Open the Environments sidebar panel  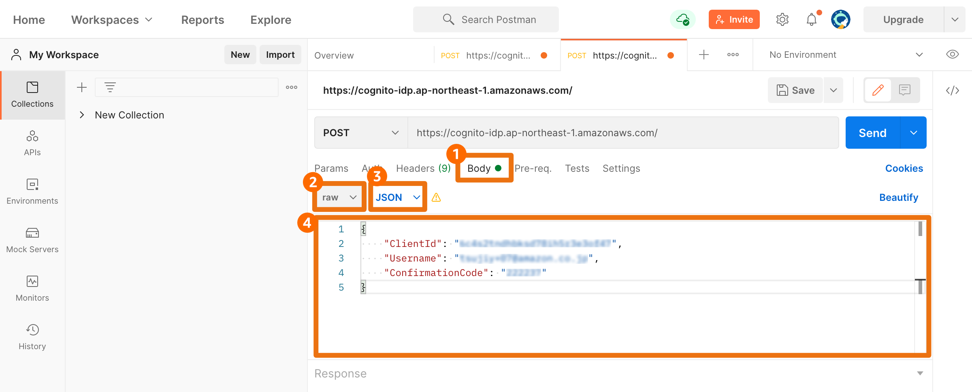coord(32,192)
